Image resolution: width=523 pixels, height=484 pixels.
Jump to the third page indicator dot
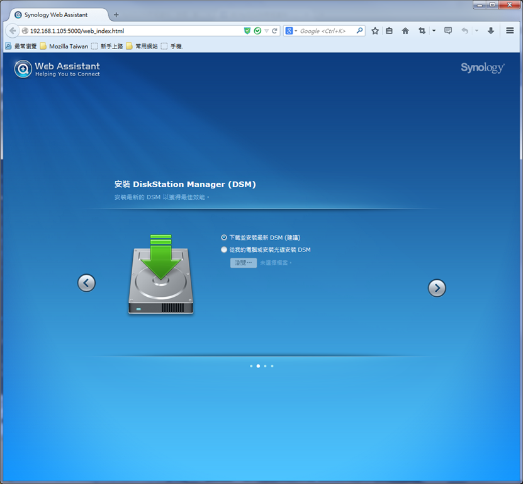(x=265, y=366)
